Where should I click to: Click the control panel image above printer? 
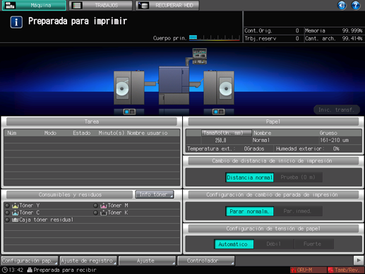pyautogui.click(x=200, y=56)
